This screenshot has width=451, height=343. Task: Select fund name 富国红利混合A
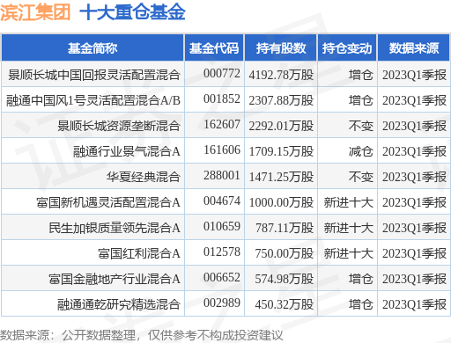pyautogui.click(x=139, y=253)
